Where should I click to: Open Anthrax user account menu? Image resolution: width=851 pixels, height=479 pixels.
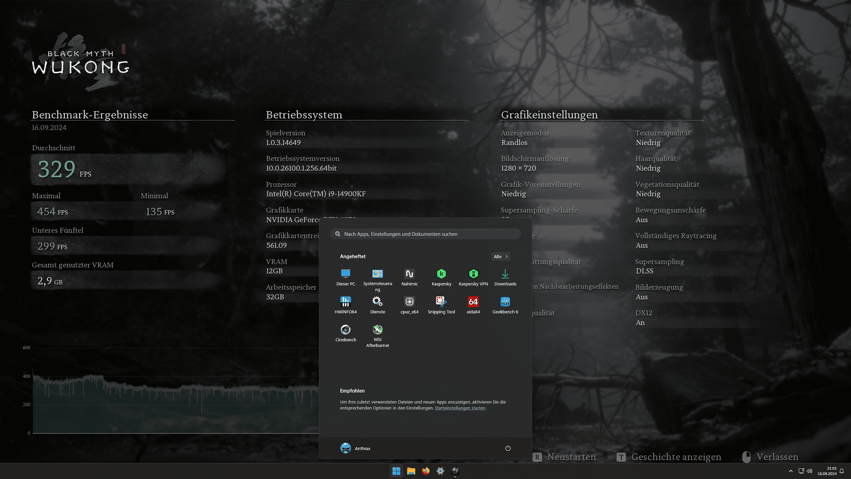click(355, 448)
